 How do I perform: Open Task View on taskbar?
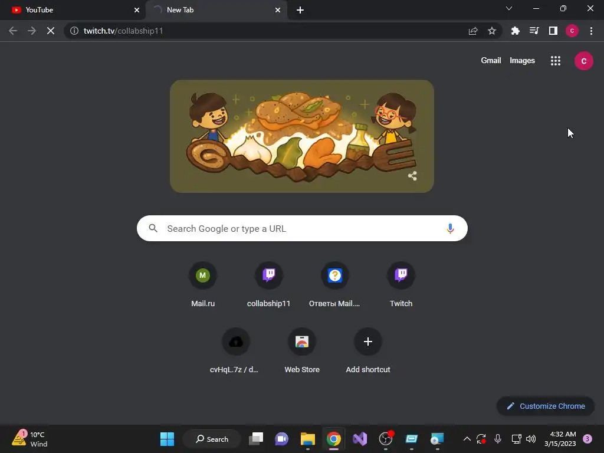(256, 439)
